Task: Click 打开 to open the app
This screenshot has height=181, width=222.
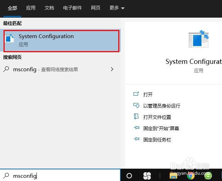Action: 148,94
